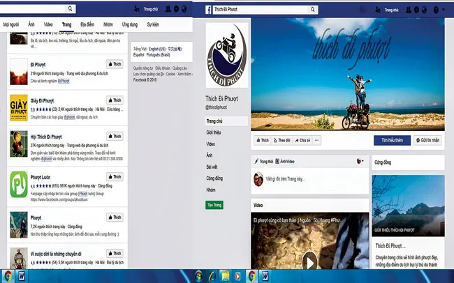Switch language to English (US)
The height and width of the screenshot is (283, 454).
(x=157, y=49)
